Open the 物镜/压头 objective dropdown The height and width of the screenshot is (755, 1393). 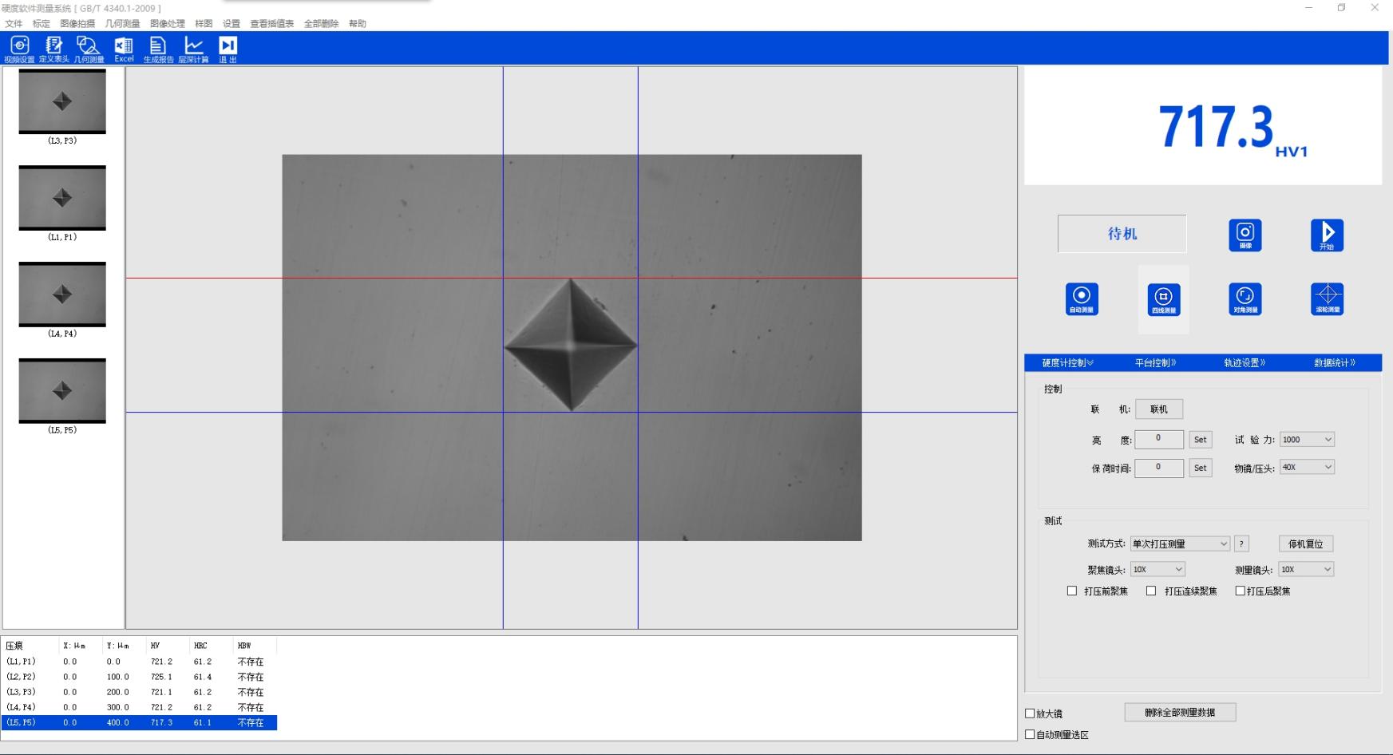pos(1307,468)
